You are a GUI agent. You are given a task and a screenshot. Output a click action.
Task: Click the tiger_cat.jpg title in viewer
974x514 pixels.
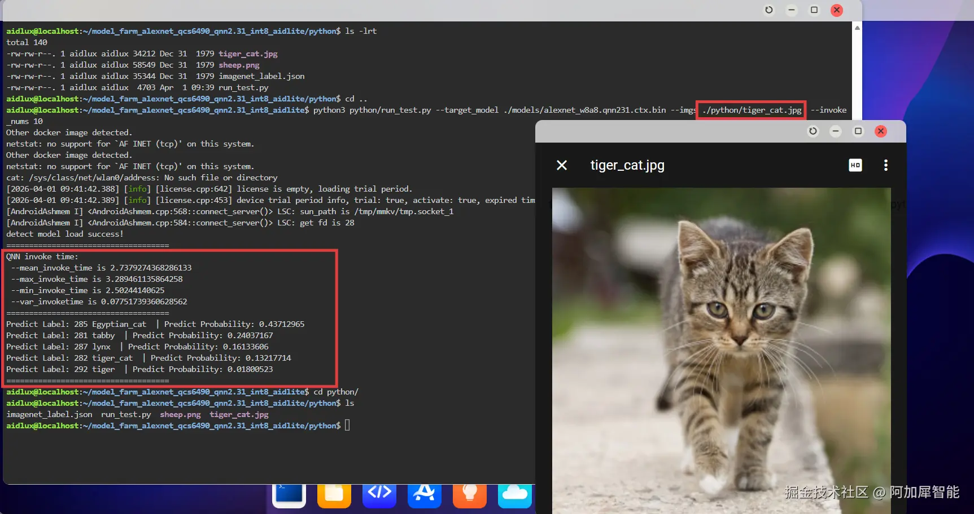(x=627, y=165)
